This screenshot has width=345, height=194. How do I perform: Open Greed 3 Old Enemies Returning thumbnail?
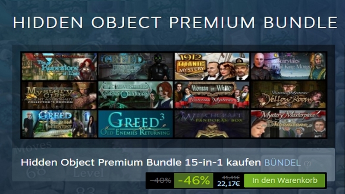pyautogui.click(x=136, y=124)
